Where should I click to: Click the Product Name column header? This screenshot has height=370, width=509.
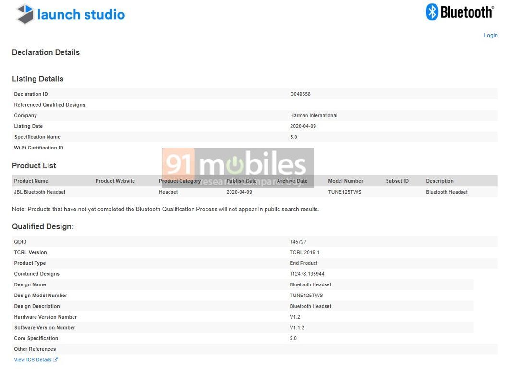[x=31, y=181]
